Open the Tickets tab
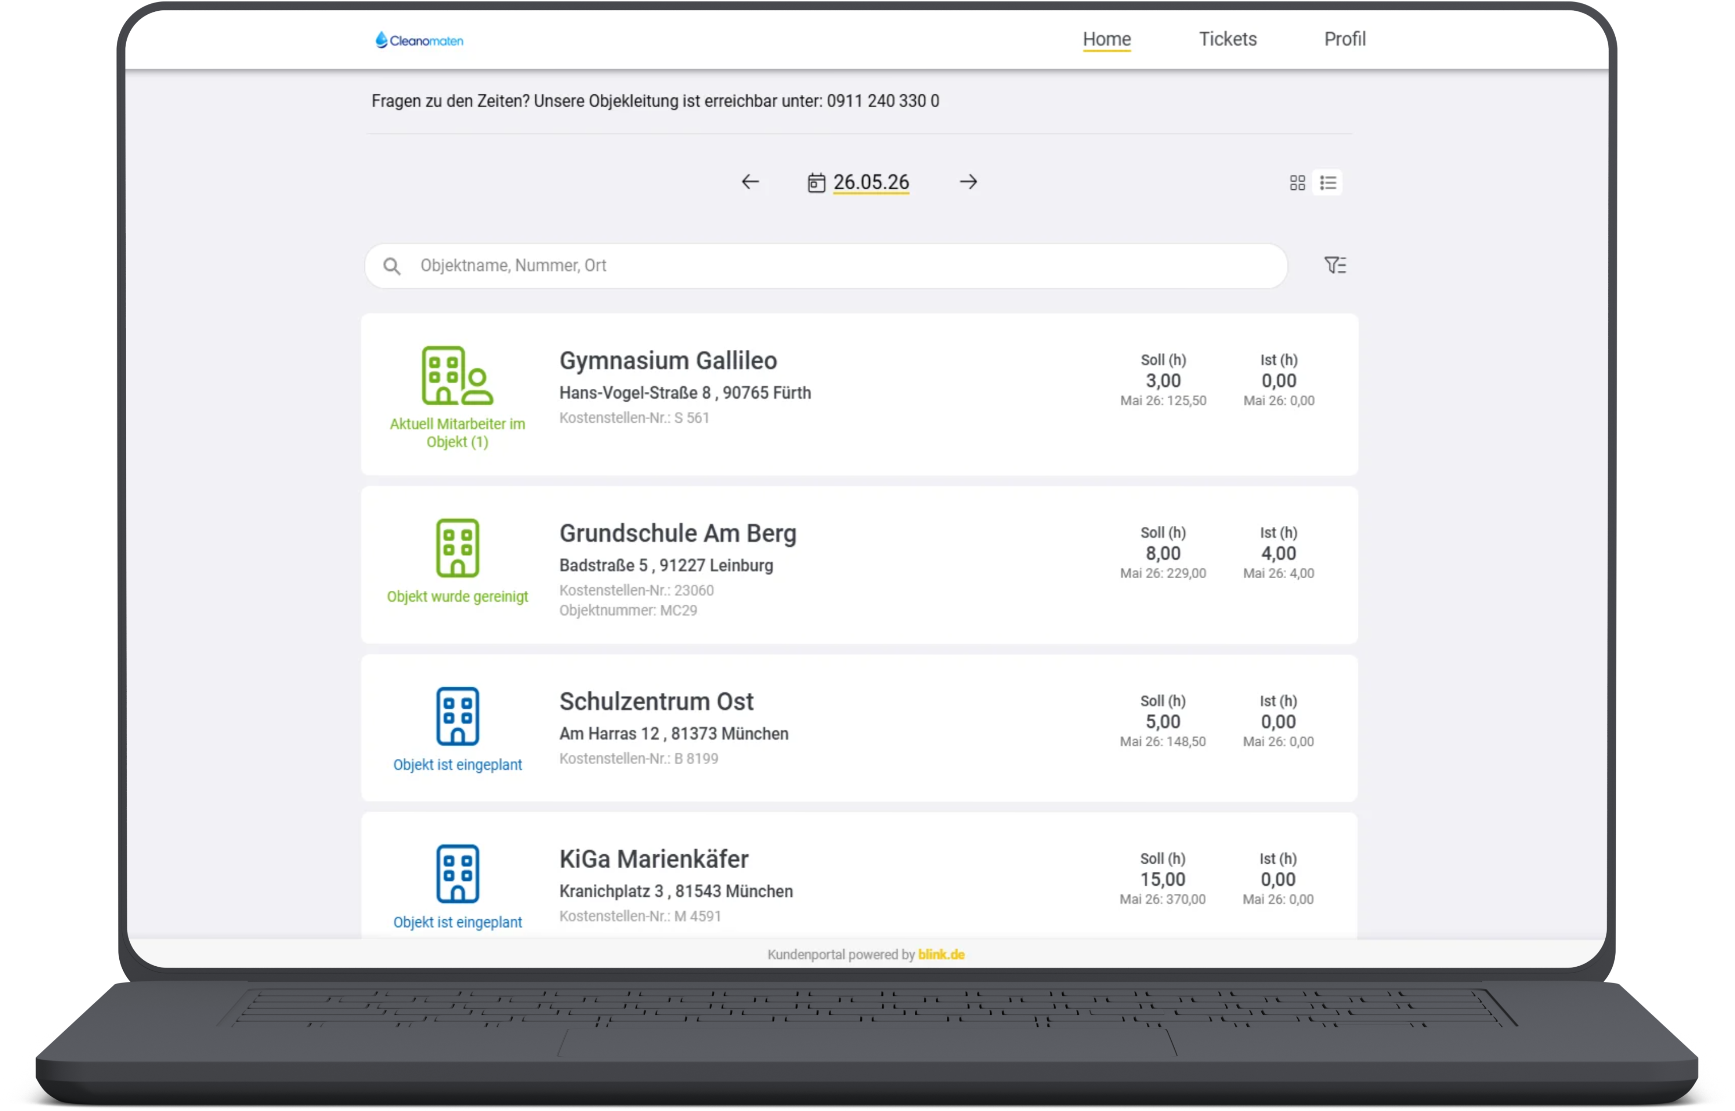Screen dimensions: 1735x1111 [1228, 39]
